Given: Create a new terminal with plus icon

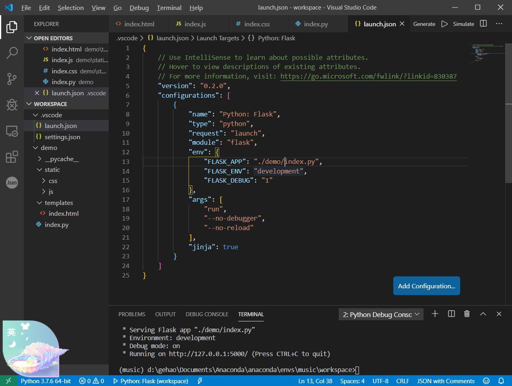Looking at the screenshot, I should [435, 314].
